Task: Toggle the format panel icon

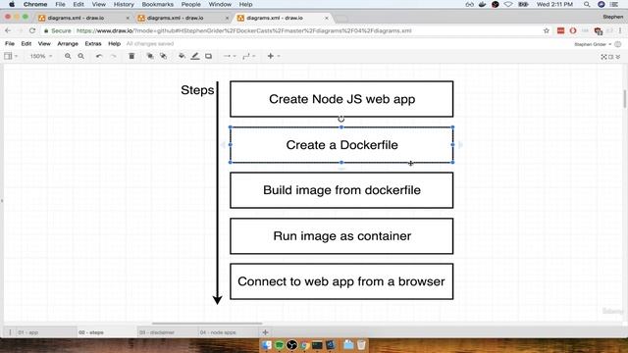Action: click(610, 57)
